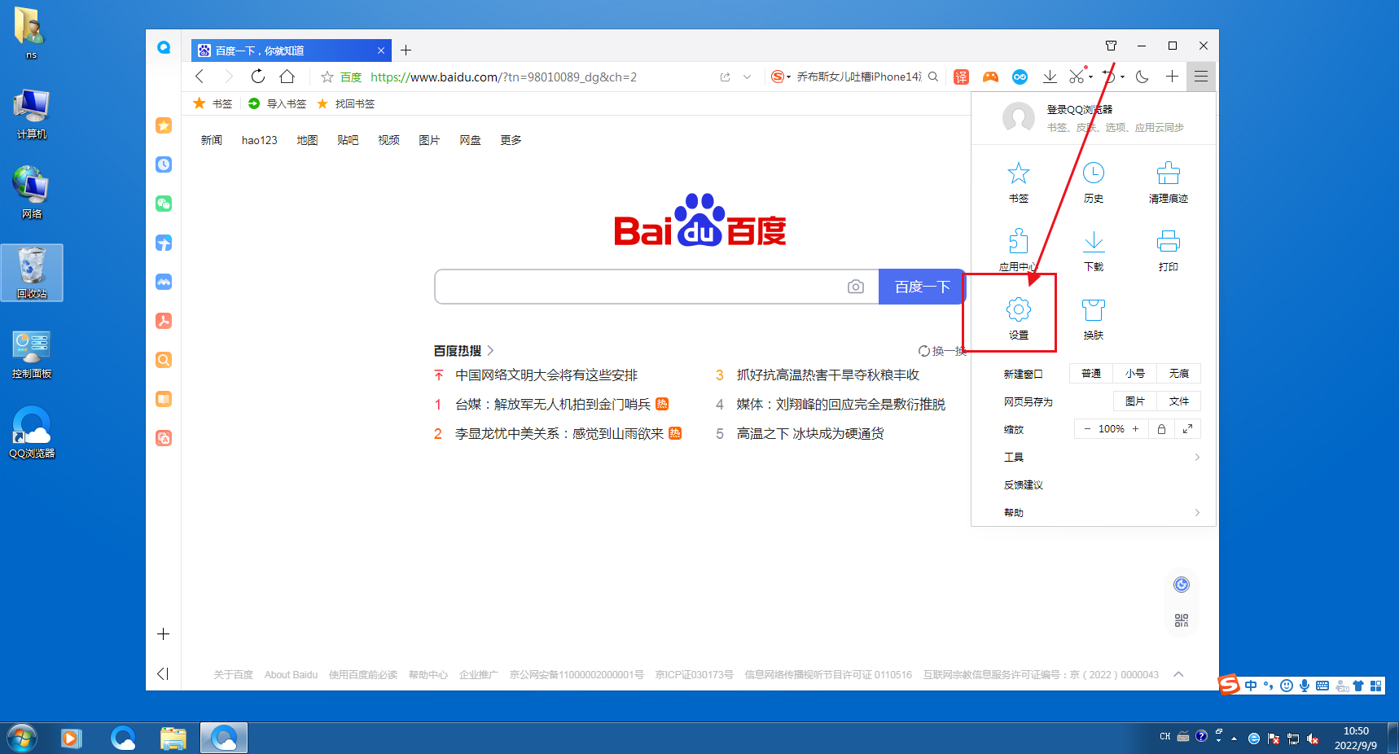Image resolution: width=1399 pixels, height=754 pixels.
Task: Click the sidebar favorites star icon
Action: 164,125
